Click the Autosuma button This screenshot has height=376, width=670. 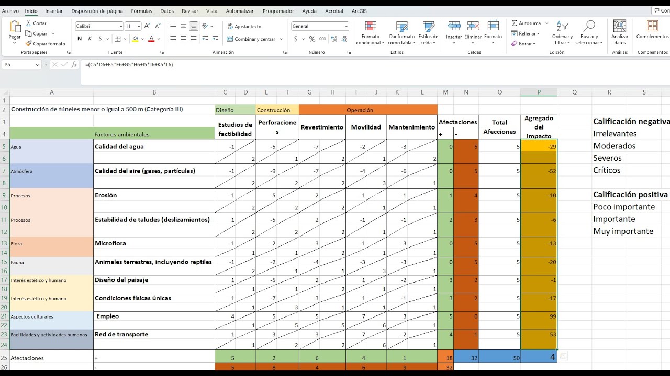click(x=527, y=23)
